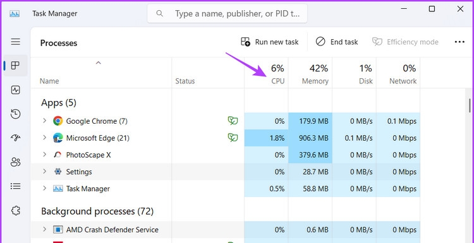The width and height of the screenshot is (474, 243).
Task: Click the efficiency leaf icon for Google Chrome
Action: pyautogui.click(x=233, y=121)
